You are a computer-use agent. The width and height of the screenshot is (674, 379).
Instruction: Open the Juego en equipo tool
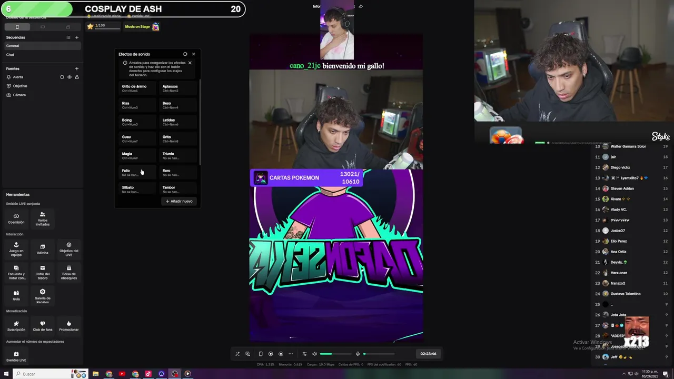[16, 249]
